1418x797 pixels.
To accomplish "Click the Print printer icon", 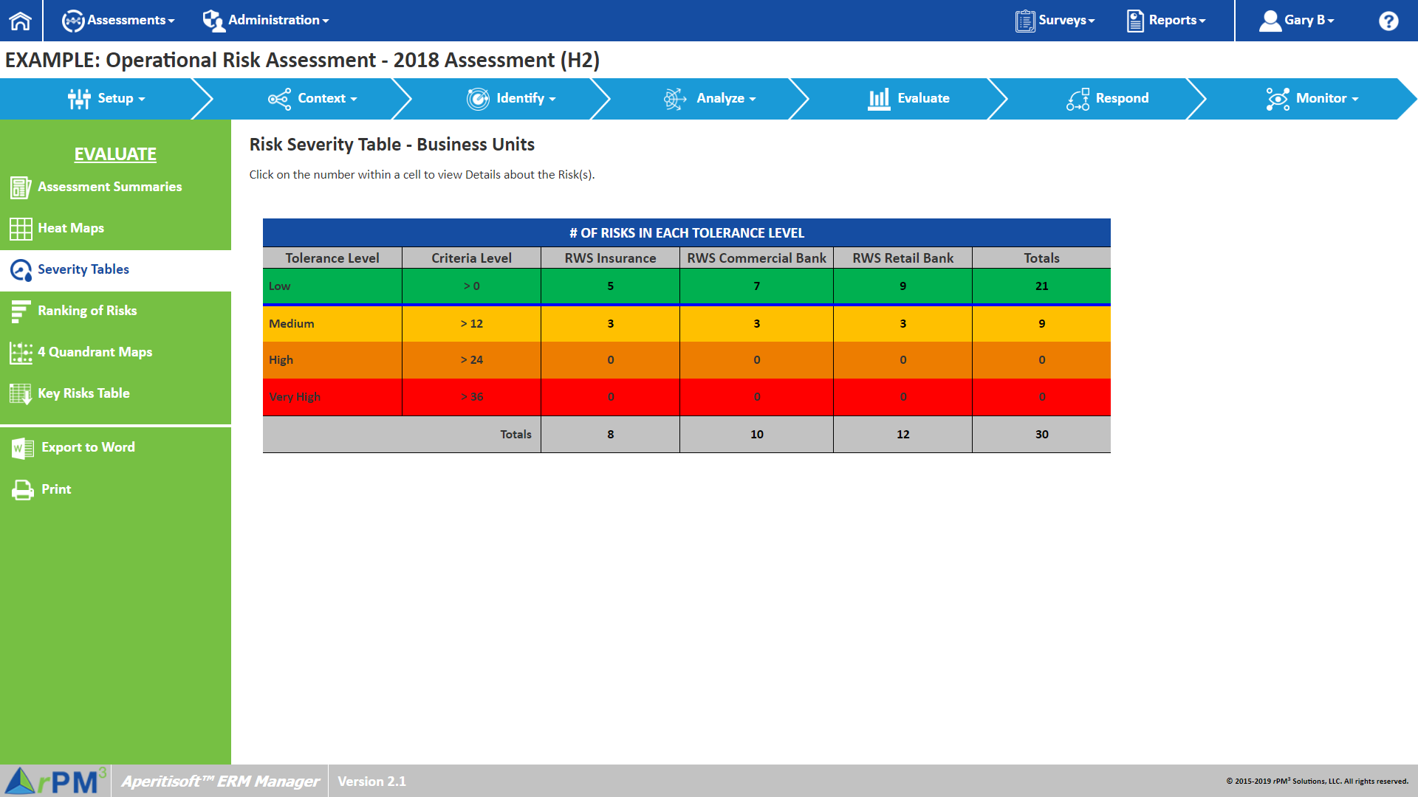I will pos(23,490).
